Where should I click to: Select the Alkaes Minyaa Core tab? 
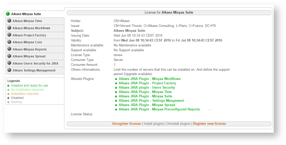pyautogui.click(x=27, y=42)
